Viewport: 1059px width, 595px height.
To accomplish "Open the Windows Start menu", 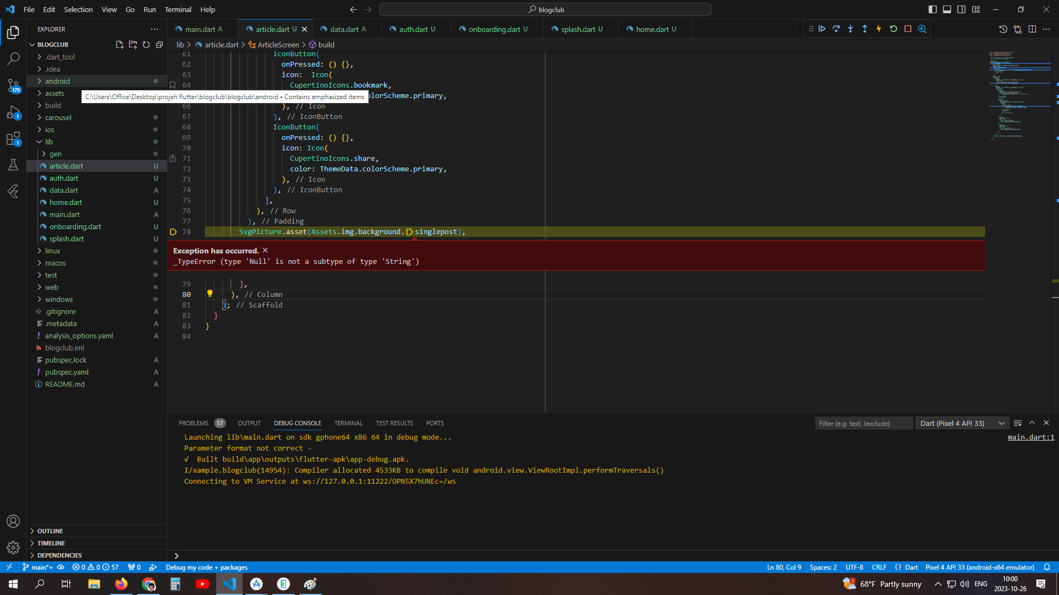I will (13, 584).
